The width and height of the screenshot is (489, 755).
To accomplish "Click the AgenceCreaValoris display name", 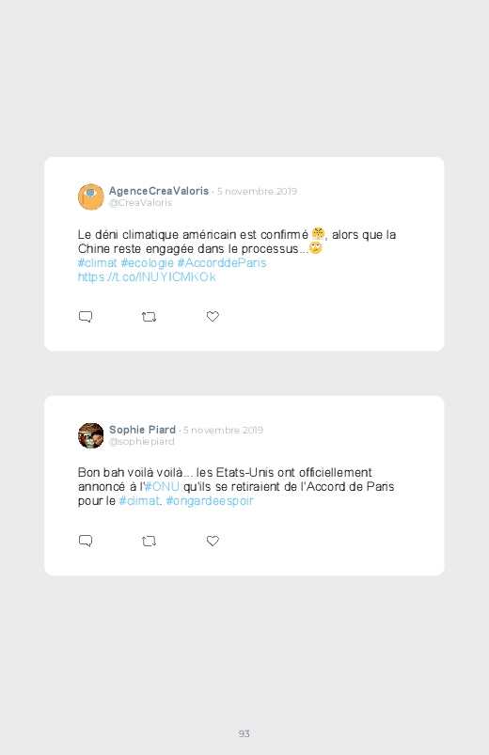I will [159, 191].
